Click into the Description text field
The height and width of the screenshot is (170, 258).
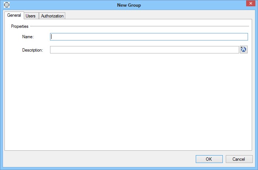(x=144, y=50)
